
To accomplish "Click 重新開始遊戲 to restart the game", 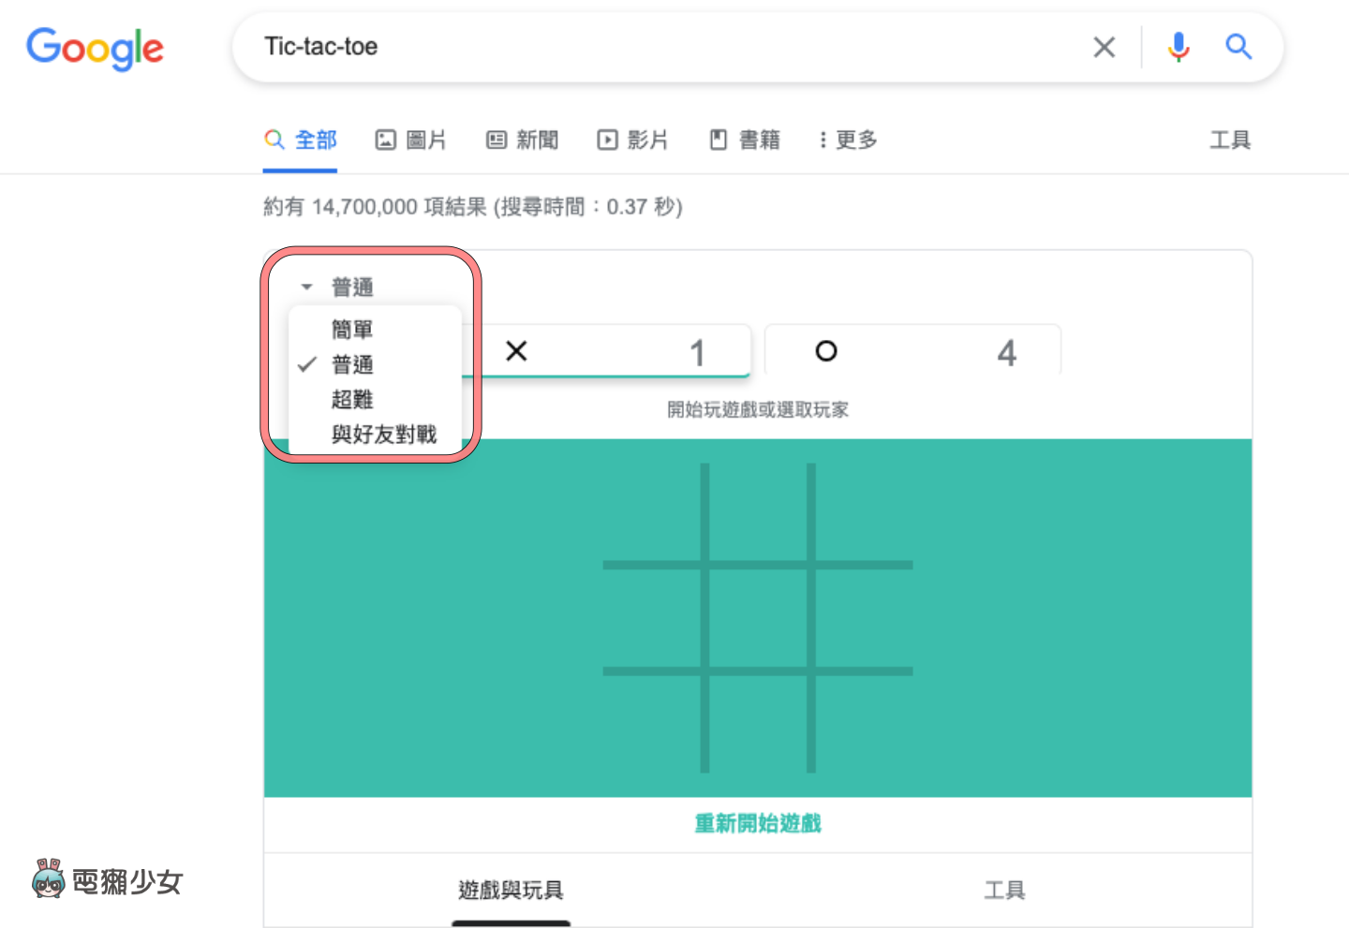I will 757,824.
